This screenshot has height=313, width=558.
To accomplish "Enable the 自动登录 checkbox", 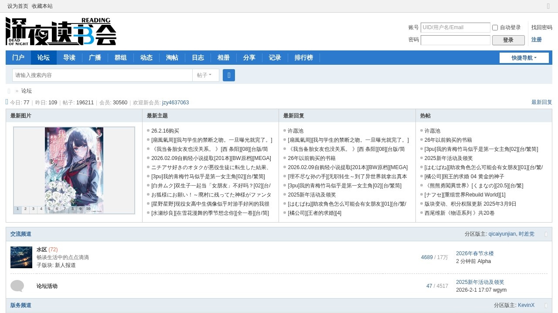I will point(495,27).
